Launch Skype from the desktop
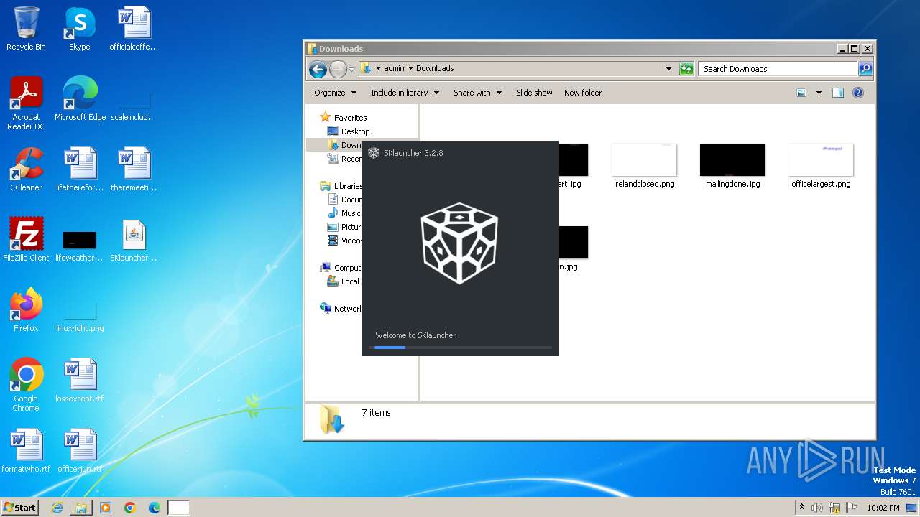 coord(79,29)
